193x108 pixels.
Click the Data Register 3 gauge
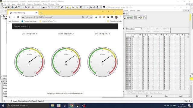(x=103, y=62)
